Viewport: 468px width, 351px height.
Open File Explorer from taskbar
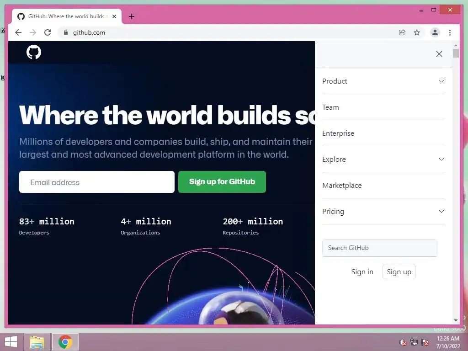click(37, 342)
